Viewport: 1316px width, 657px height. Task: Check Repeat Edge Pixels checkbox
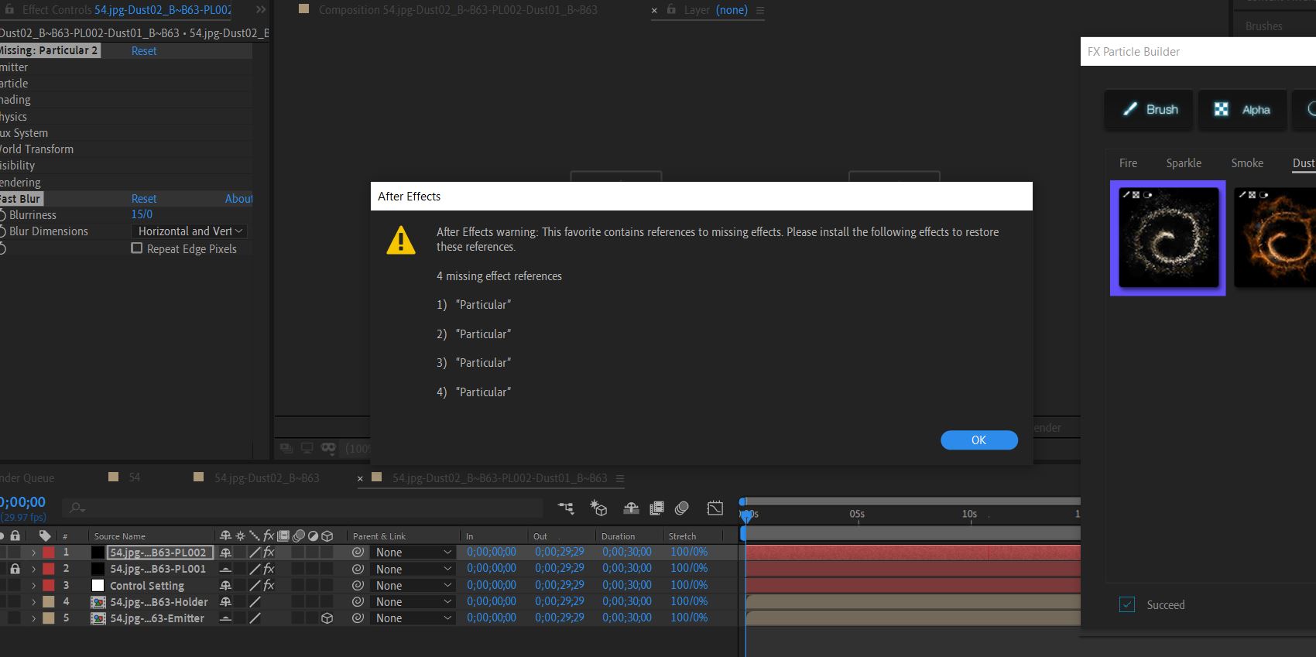[x=137, y=248]
